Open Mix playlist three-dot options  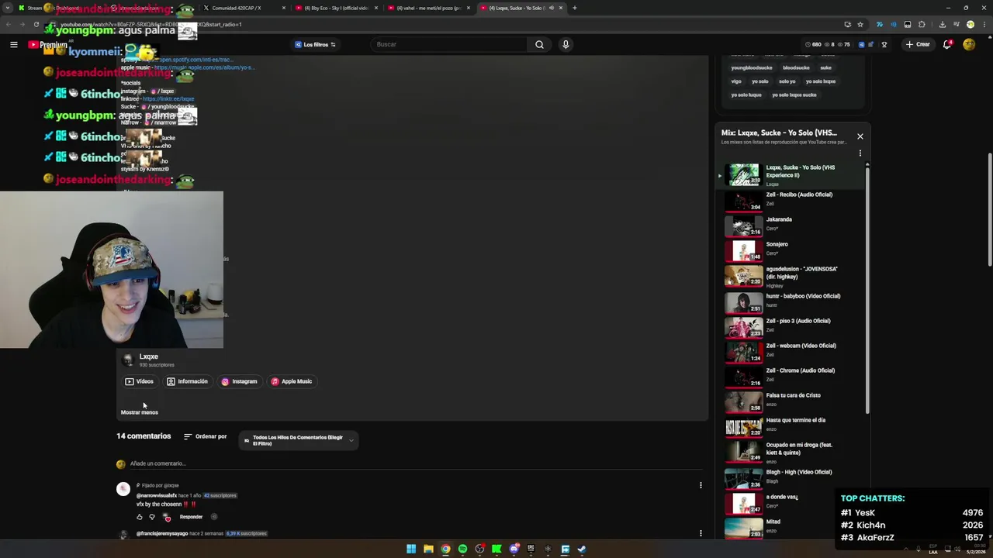pyautogui.click(x=860, y=153)
